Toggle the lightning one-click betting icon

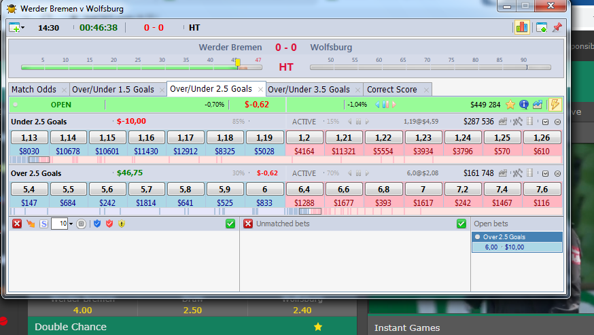(x=555, y=105)
